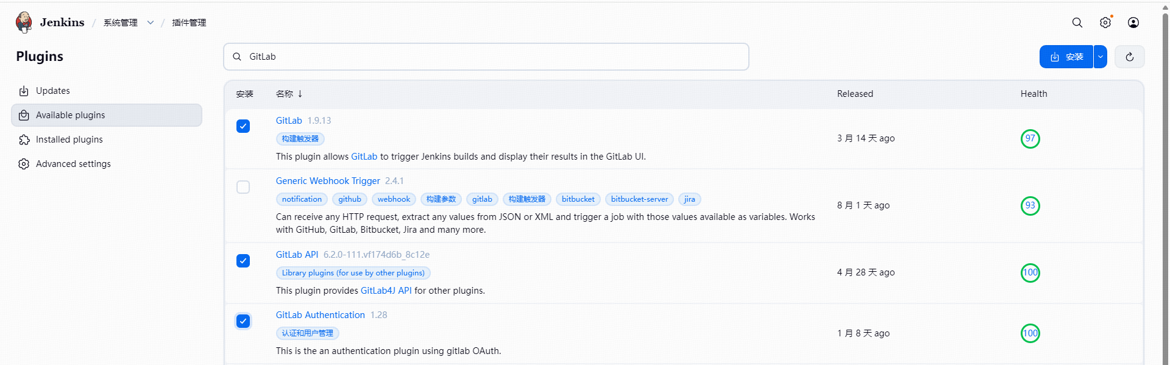The image size is (1170, 365).
Task: Open search via the magnifier icon in the header
Action: pyautogui.click(x=1077, y=23)
